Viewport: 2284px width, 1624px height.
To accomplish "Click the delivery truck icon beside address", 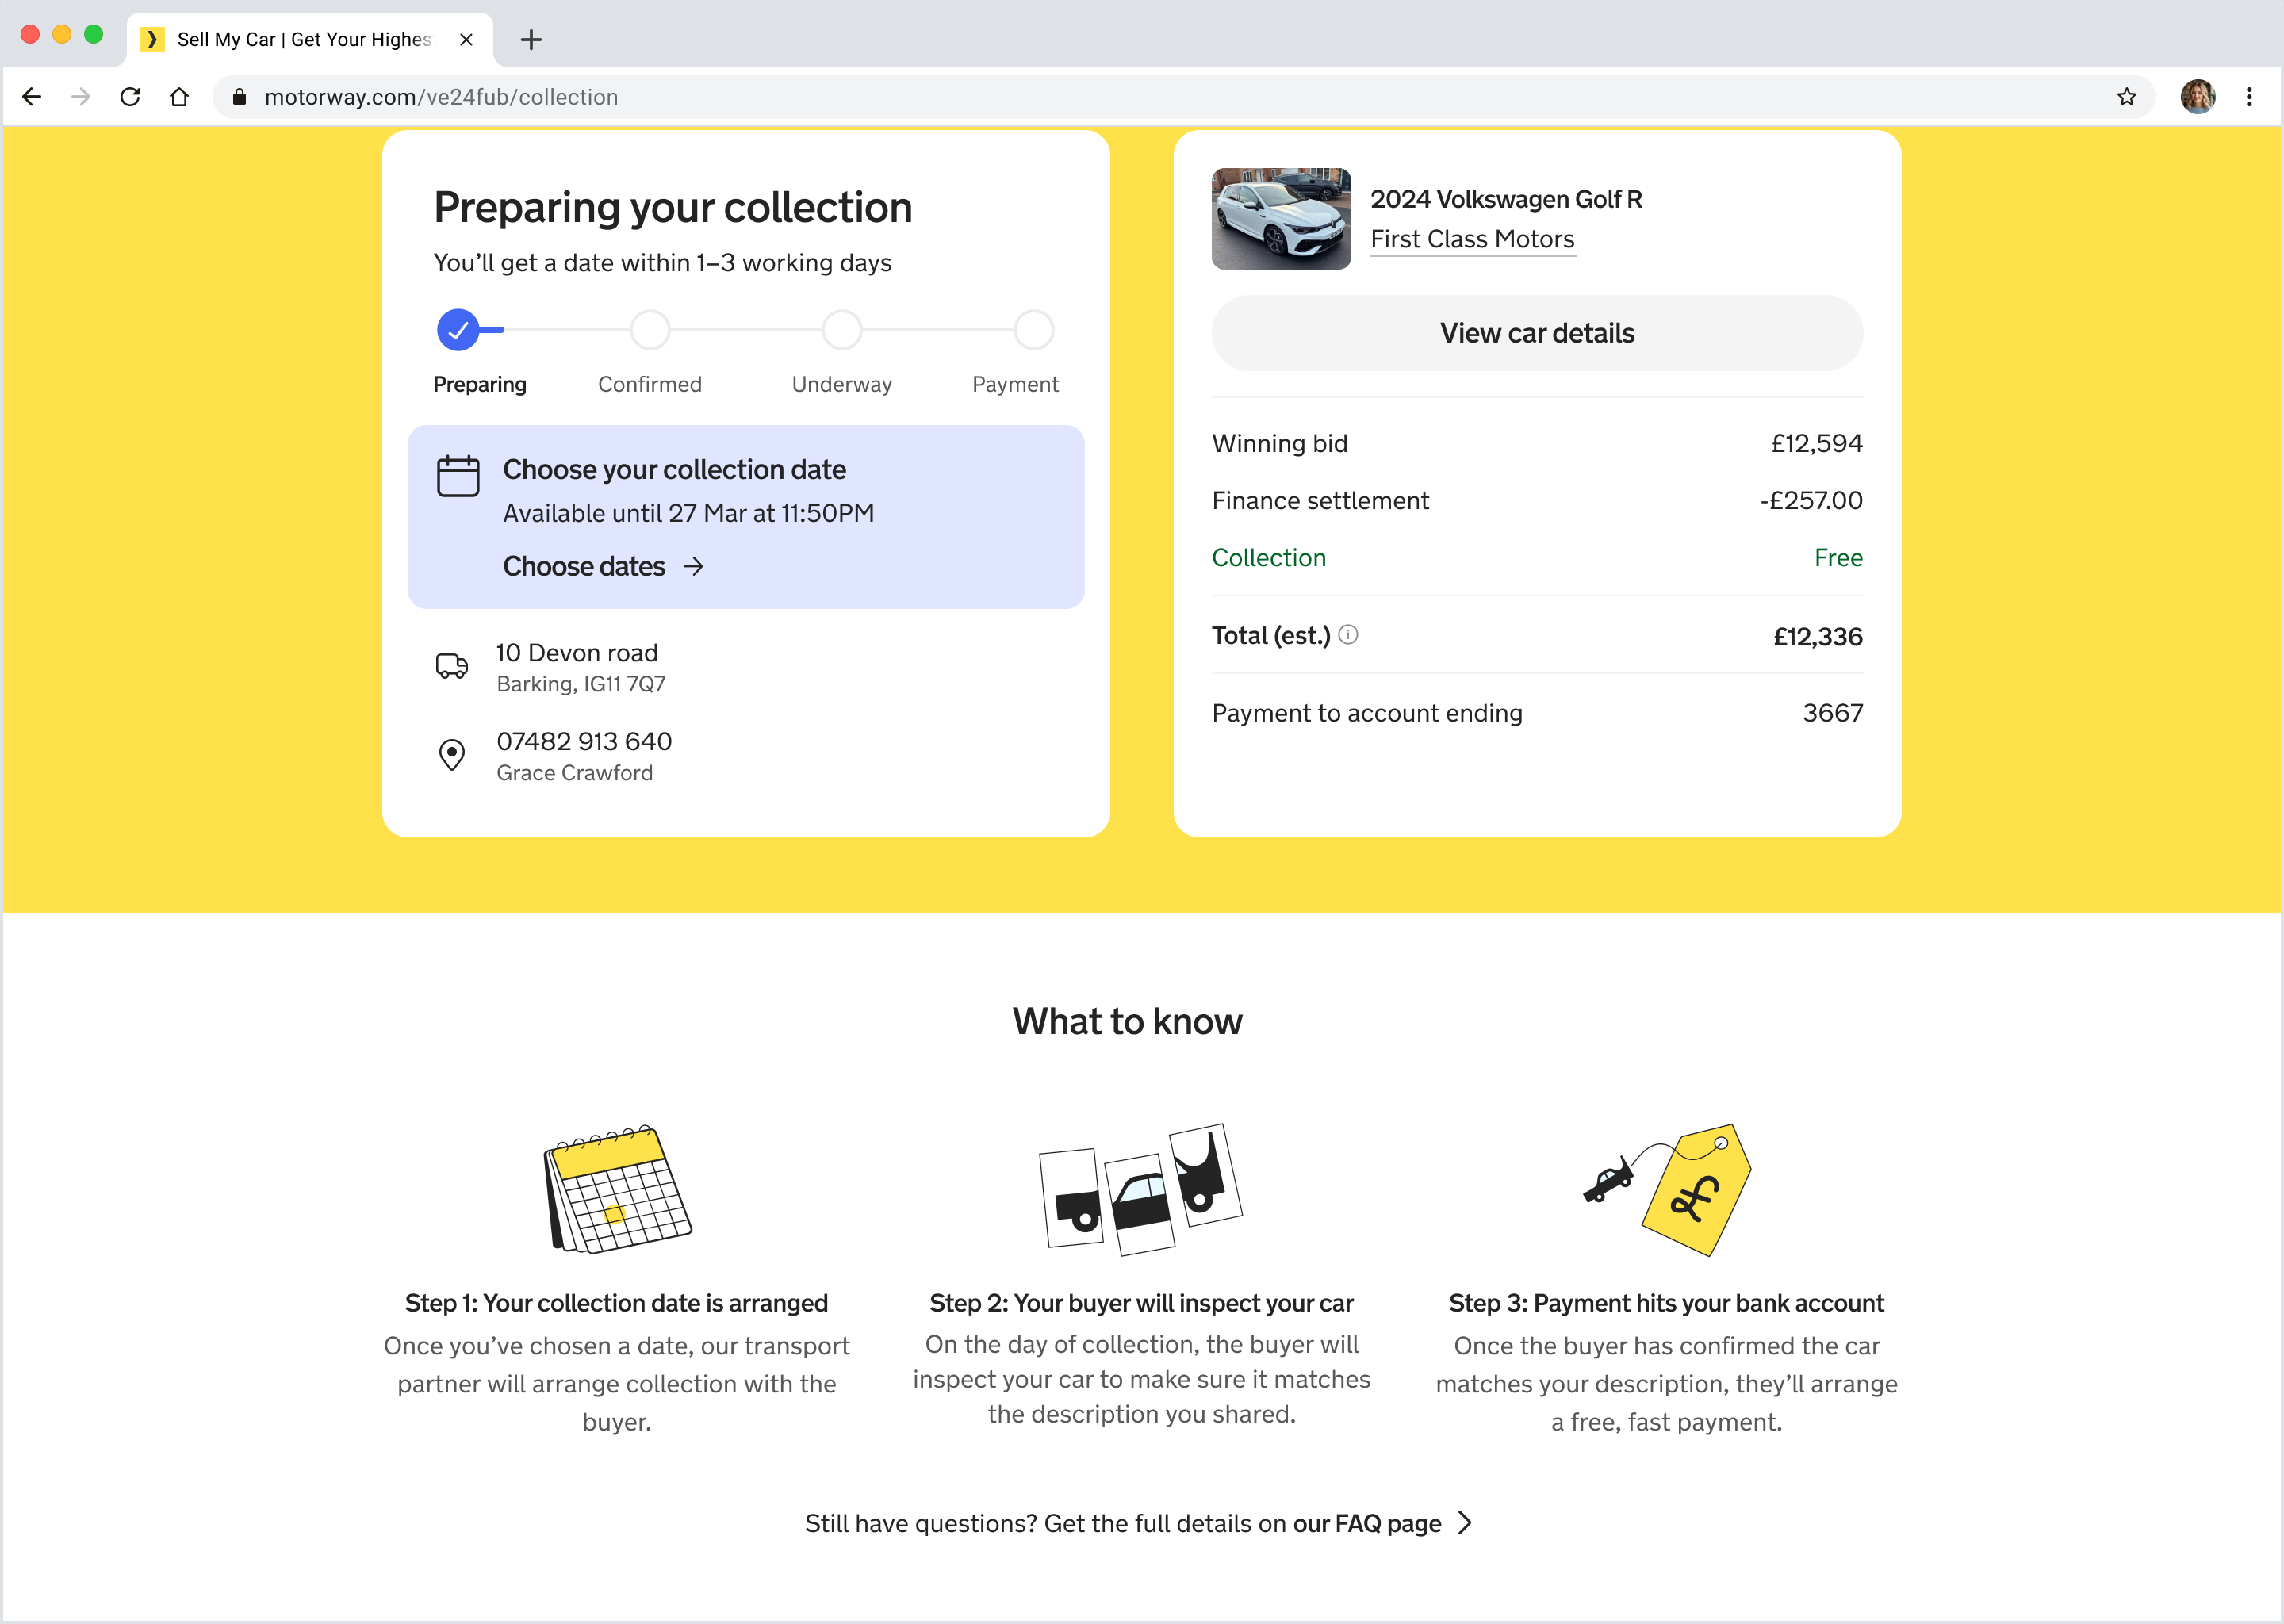I will tap(452, 666).
